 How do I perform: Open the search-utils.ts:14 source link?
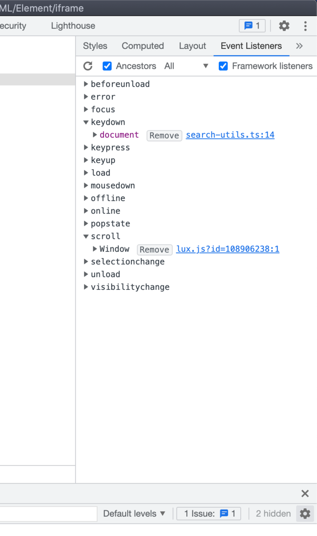click(230, 135)
